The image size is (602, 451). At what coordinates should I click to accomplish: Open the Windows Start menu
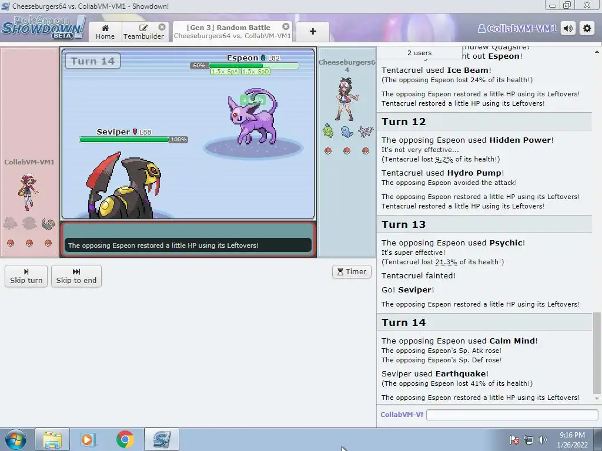[16, 439]
